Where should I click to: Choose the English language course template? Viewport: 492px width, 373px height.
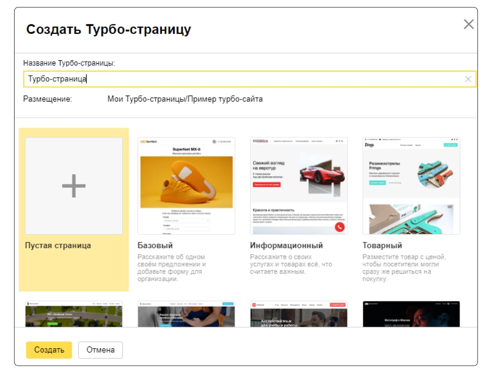pos(299,314)
